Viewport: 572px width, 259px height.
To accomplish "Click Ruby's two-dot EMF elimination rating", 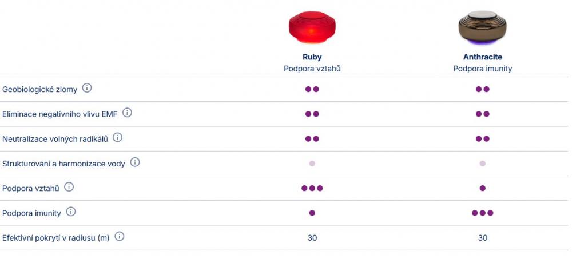I will pos(312,114).
